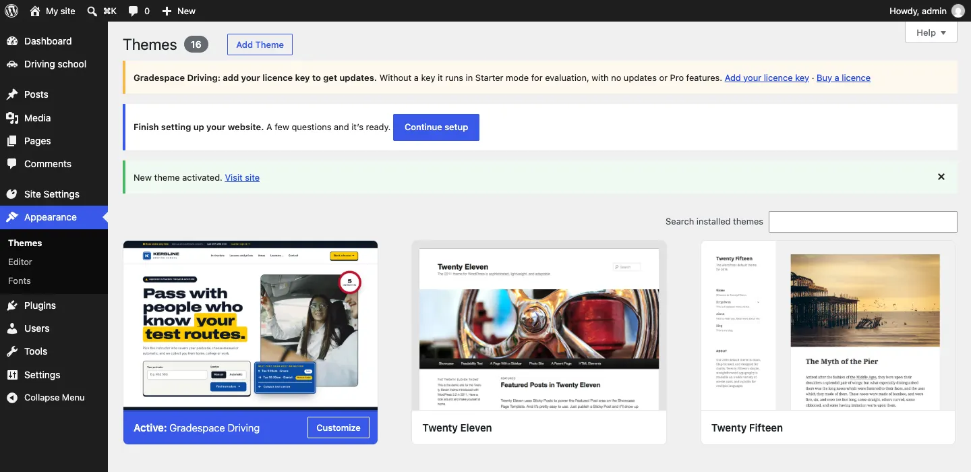Follow the Visit site link

pyautogui.click(x=242, y=177)
